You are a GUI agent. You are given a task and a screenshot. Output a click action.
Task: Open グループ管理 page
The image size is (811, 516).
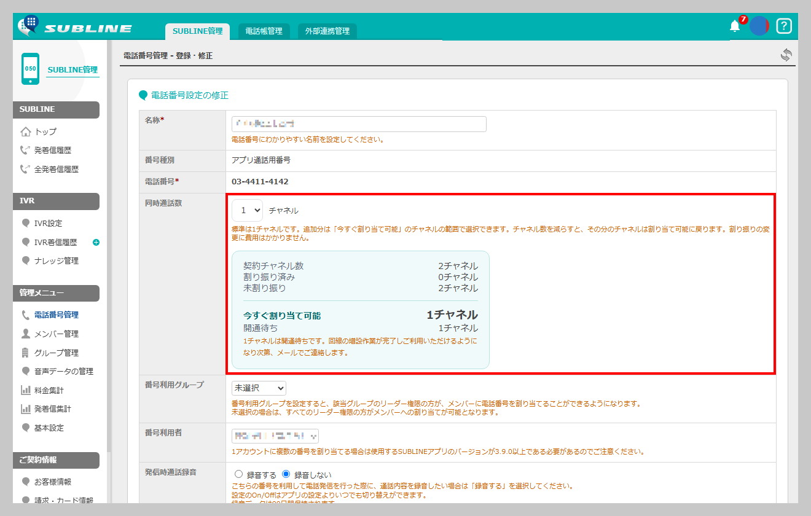(x=57, y=353)
